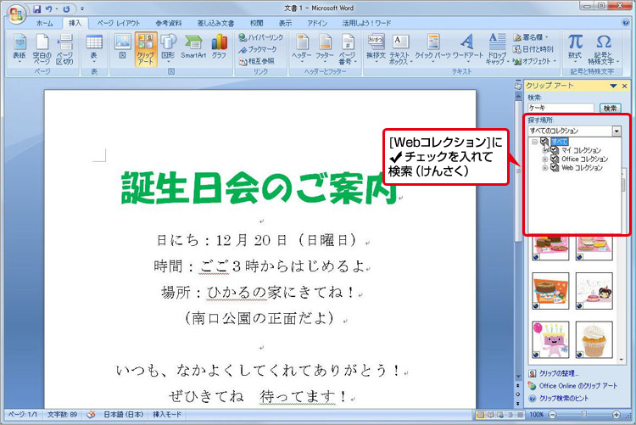Open クリップの整理 (Organize clips) link
This screenshot has height=425, width=636.
pos(559,373)
